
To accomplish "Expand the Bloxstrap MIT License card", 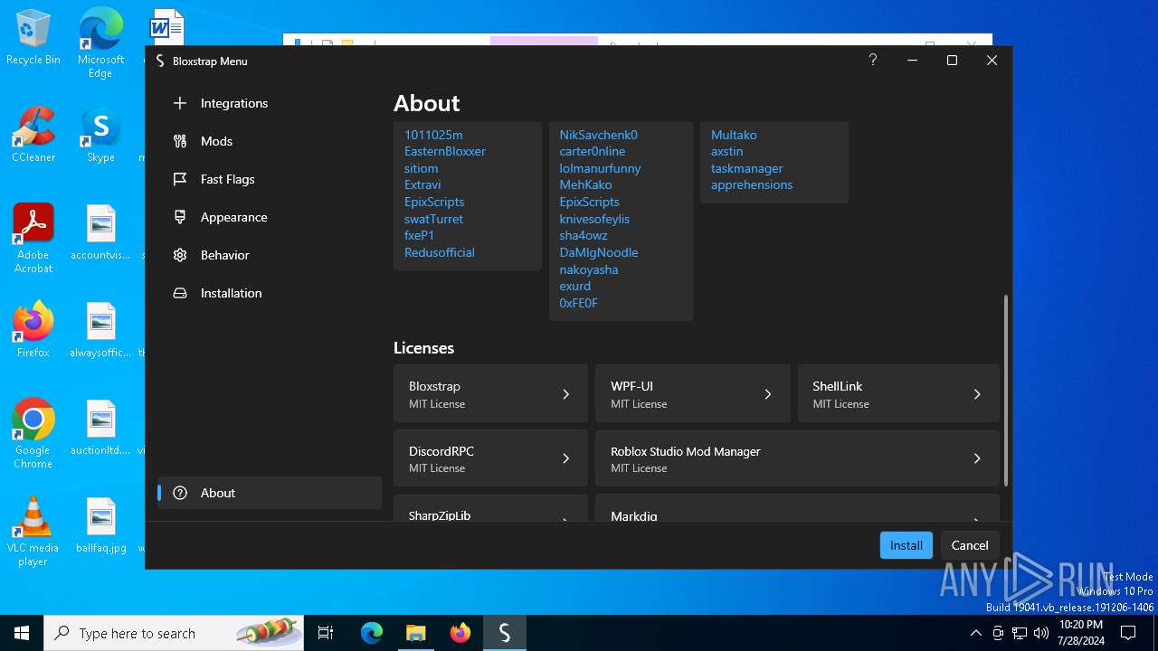I will click(x=490, y=393).
